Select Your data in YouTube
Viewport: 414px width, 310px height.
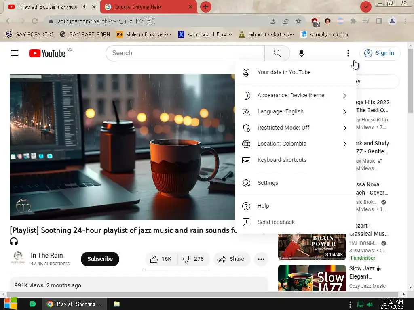296,73
